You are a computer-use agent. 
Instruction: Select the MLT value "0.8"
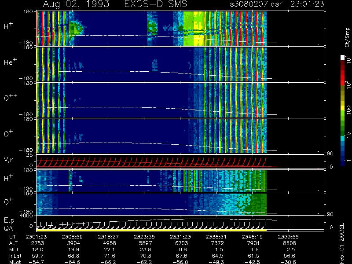point(183,249)
